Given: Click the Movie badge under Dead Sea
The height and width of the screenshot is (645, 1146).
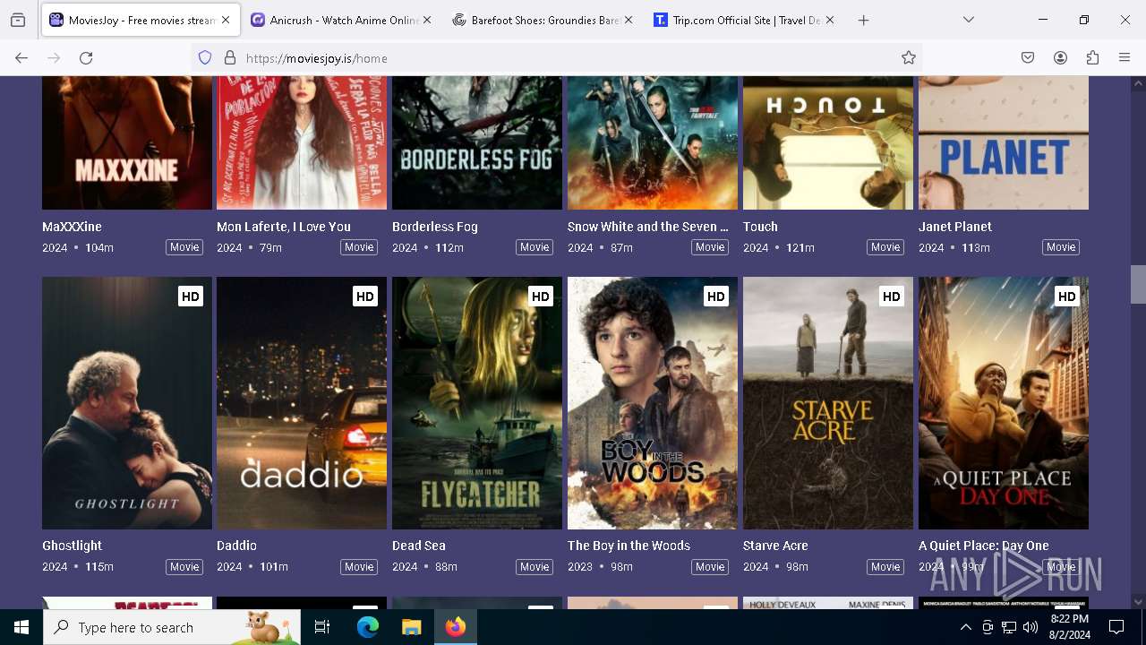Looking at the screenshot, I should point(535,567).
